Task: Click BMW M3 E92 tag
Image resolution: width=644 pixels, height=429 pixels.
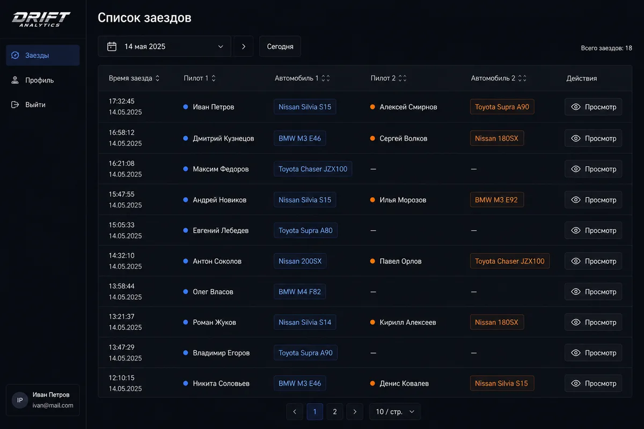Action: [x=496, y=200]
